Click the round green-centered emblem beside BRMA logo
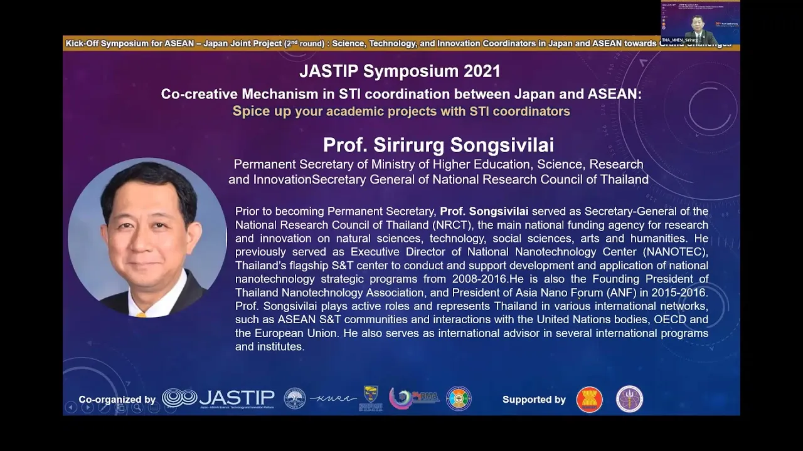This screenshot has height=451, width=803. pos(459,398)
